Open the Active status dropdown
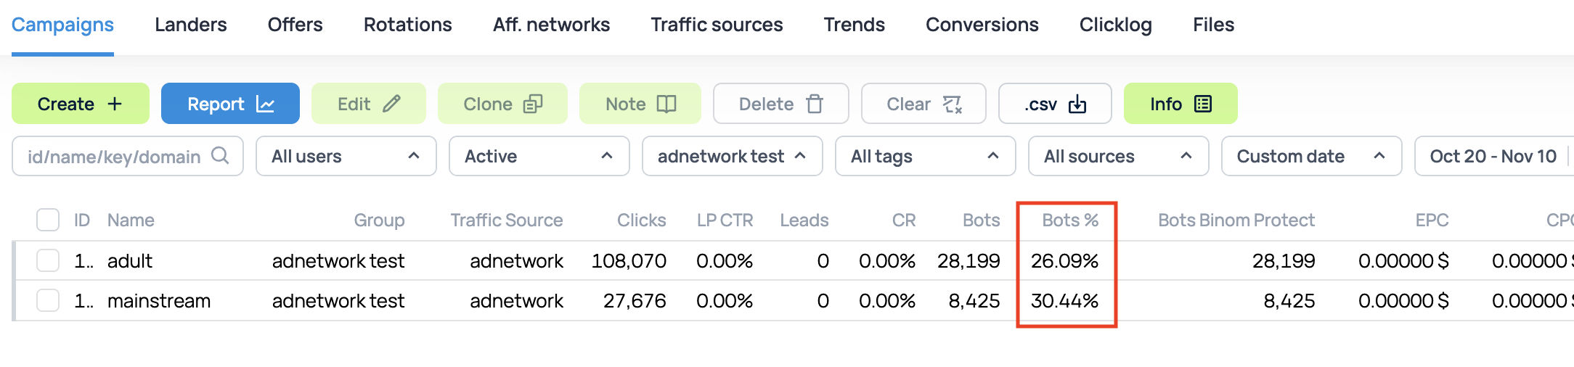 click(539, 156)
